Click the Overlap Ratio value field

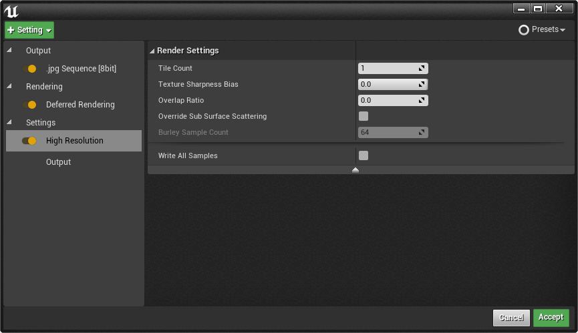[393, 100]
